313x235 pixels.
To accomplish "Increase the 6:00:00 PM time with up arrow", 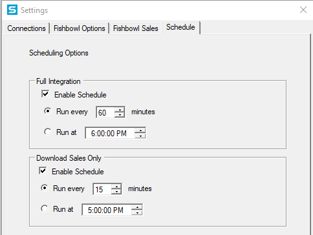I will coord(140,130).
